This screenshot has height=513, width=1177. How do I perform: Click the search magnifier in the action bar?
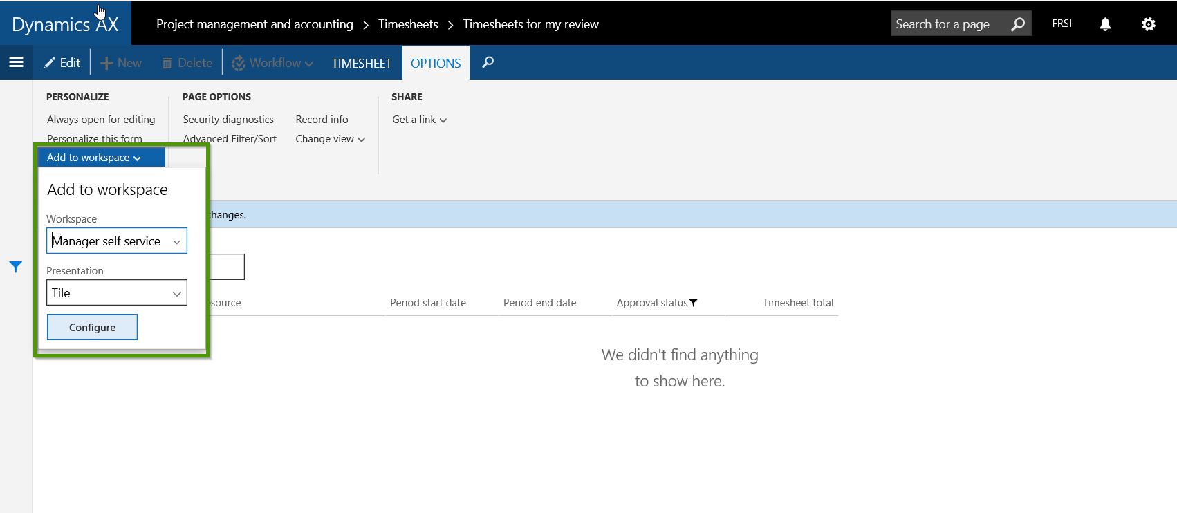[x=488, y=62]
